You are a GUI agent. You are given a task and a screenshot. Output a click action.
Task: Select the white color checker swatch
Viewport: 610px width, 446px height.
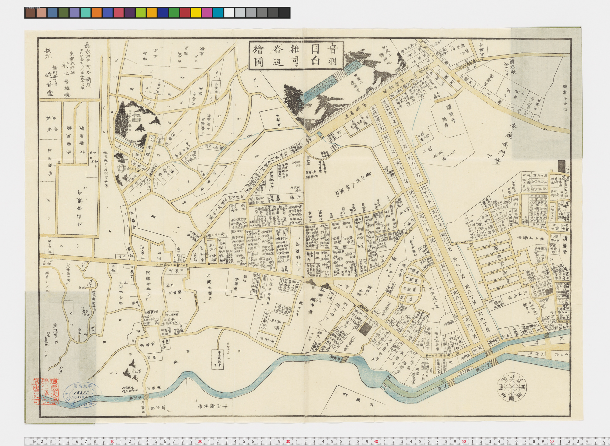(x=229, y=13)
